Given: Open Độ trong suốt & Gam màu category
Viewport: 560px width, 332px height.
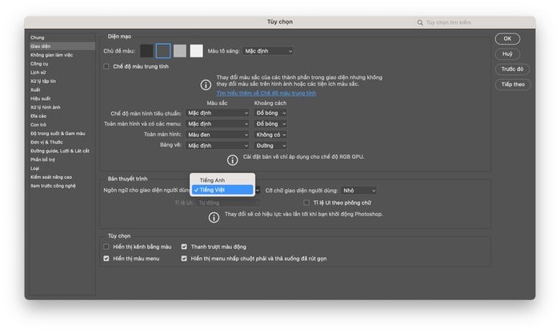Looking at the screenshot, I should [x=62, y=133].
